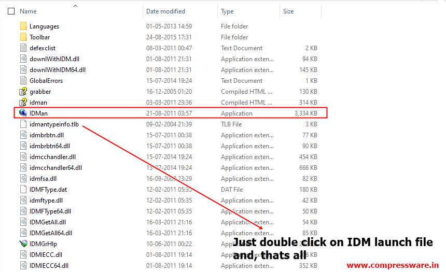The height and width of the screenshot is (272, 446).
Task: Click the IDMFType64.dll file icon
Action: click(x=23, y=211)
